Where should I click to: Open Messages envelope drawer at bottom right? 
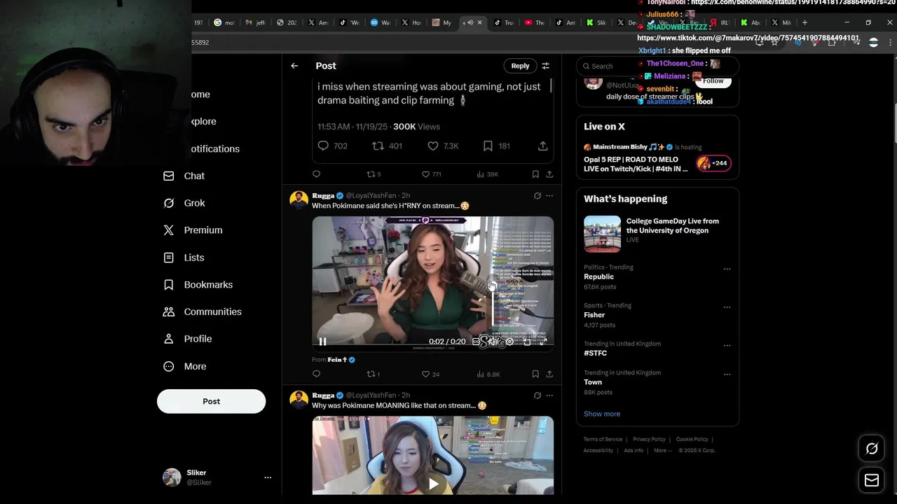(x=872, y=480)
